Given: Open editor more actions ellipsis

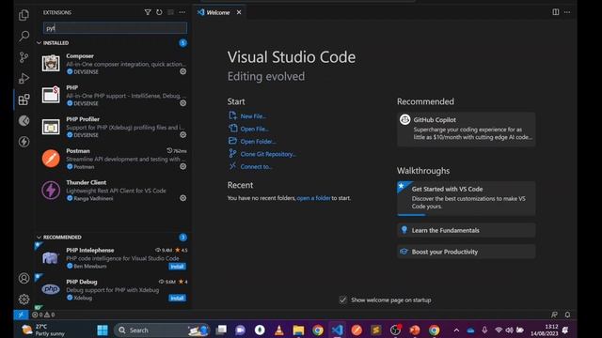Looking at the screenshot, I should pos(567,12).
